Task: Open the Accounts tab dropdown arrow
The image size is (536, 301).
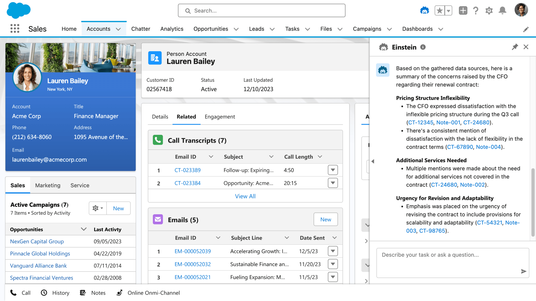Action: (x=118, y=29)
